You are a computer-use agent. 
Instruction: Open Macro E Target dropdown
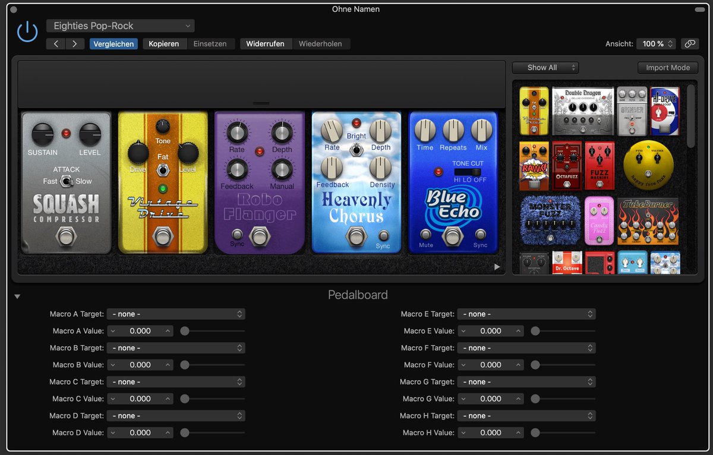(x=526, y=314)
